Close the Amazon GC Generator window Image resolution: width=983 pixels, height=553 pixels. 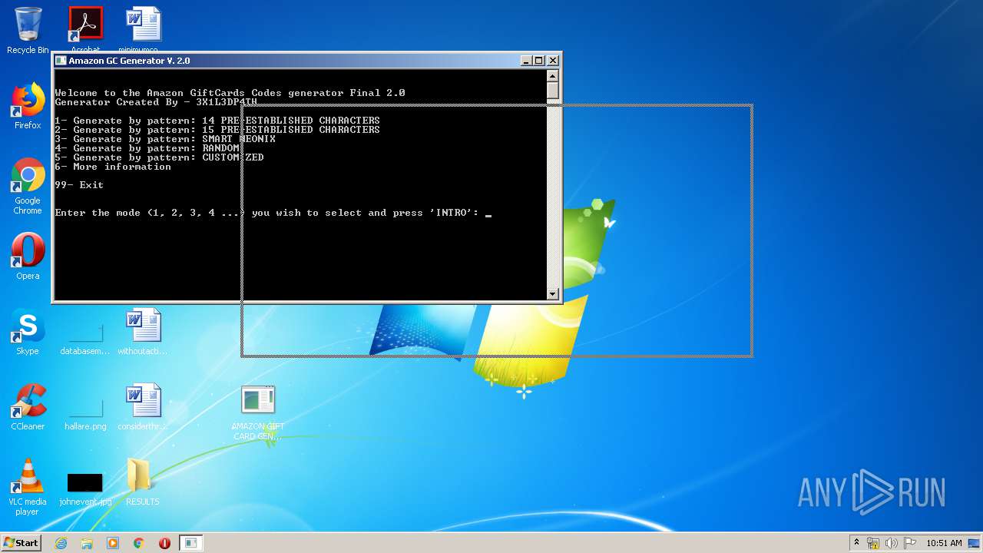pos(552,61)
